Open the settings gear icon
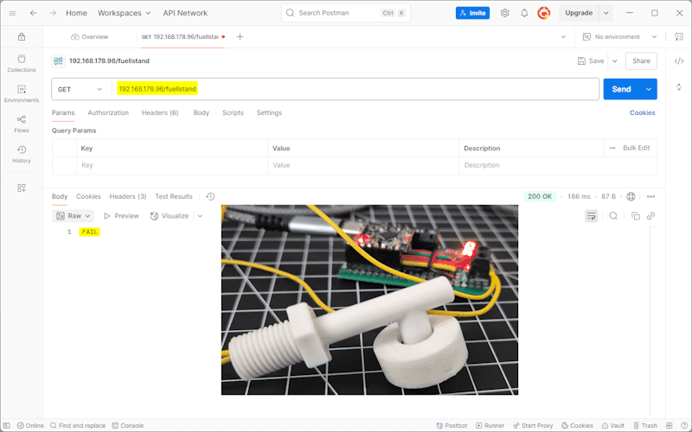 [505, 13]
